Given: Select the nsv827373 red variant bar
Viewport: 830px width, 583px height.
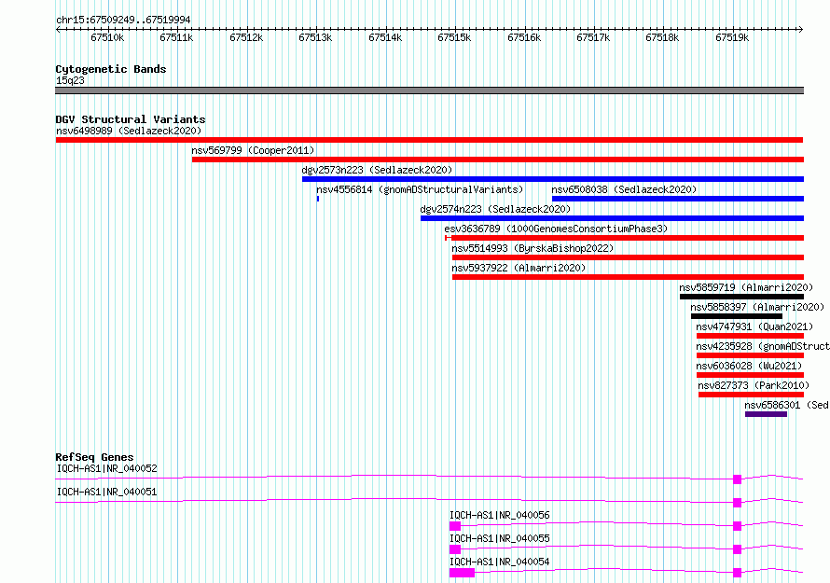Looking at the screenshot, I should pyautogui.click(x=751, y=395).
